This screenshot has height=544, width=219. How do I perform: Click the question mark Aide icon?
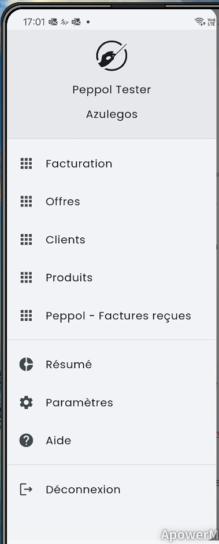click(x=26, y=441)
